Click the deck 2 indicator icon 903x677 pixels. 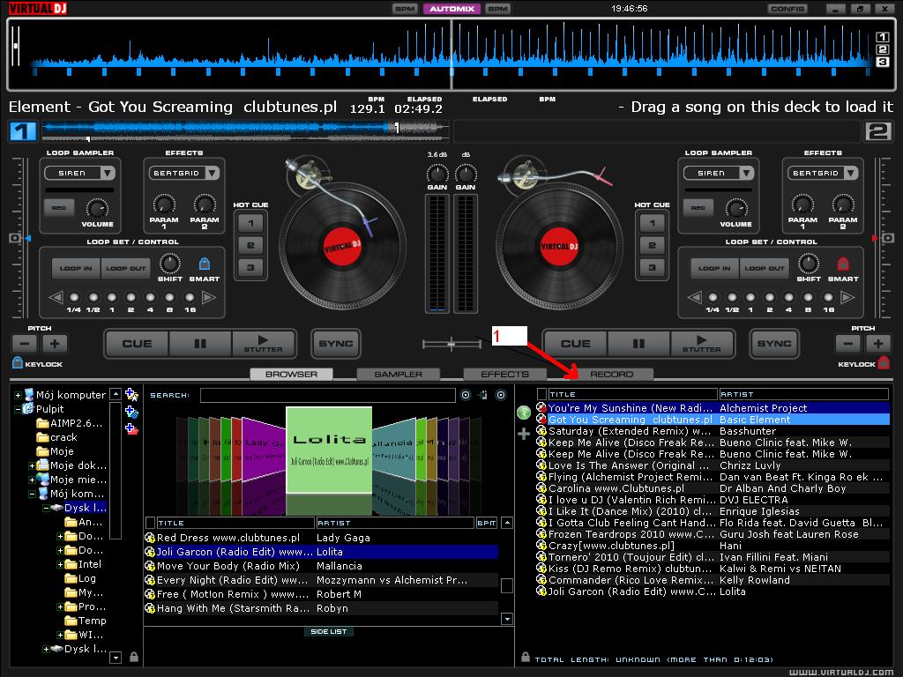(878, 131)
